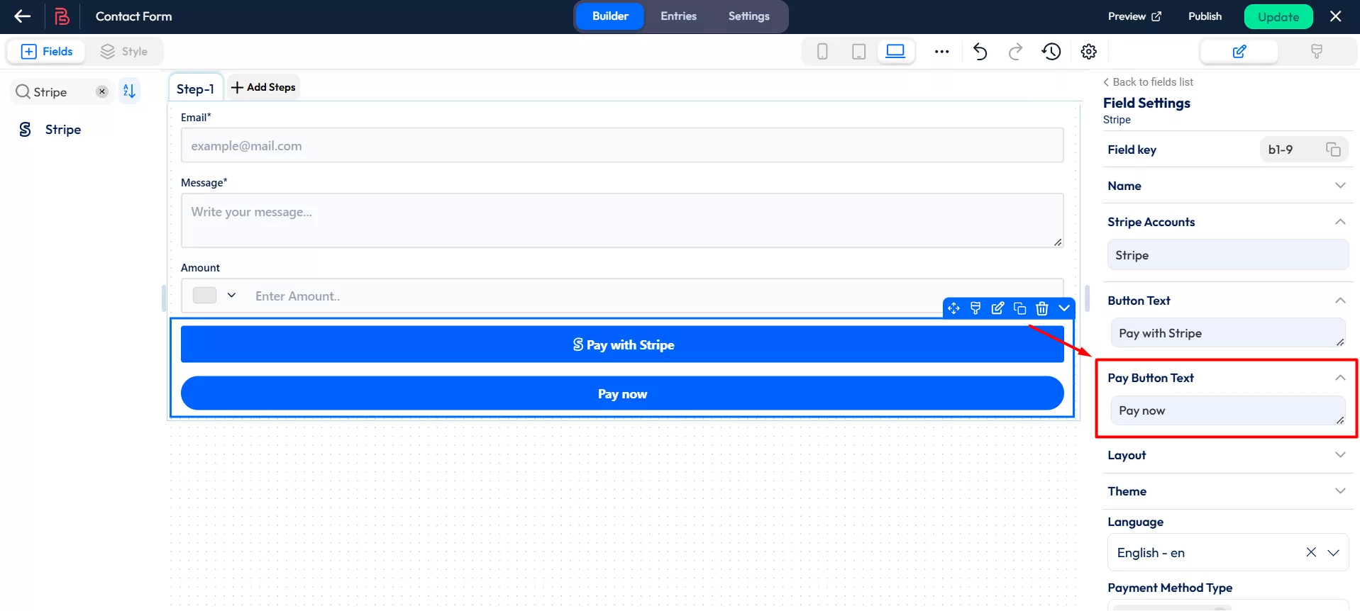This screenshot has width=1360, height=611.
Task: Open builder settings gear icon
Action: [x=1088, y=52]
